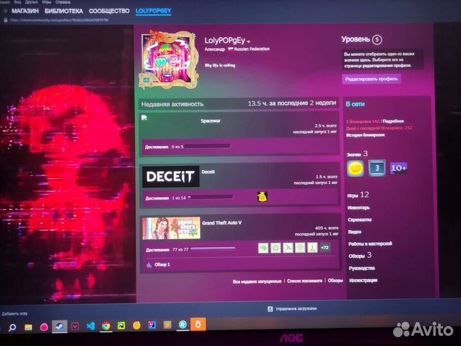Image resolution: width=461 pixels, height=346 pixels.
Task: Click the VAC ban Подробнее link
Action: [394, 121]
